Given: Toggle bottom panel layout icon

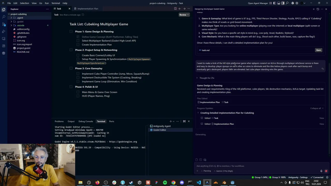Looking at the screenshot, I should click(279, 3).
